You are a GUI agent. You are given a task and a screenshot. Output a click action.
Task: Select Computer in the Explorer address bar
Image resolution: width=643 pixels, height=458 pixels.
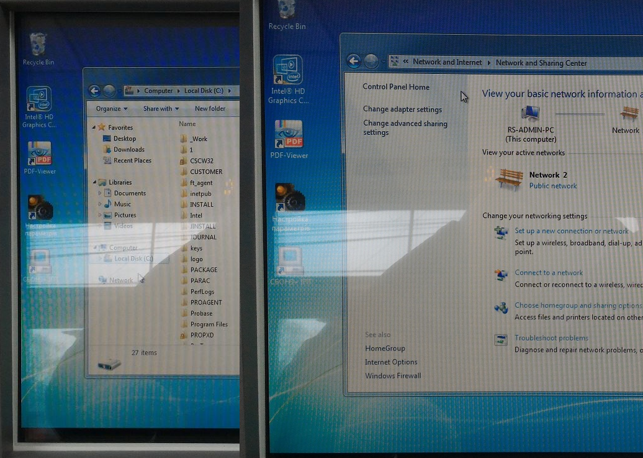[158, 91]
